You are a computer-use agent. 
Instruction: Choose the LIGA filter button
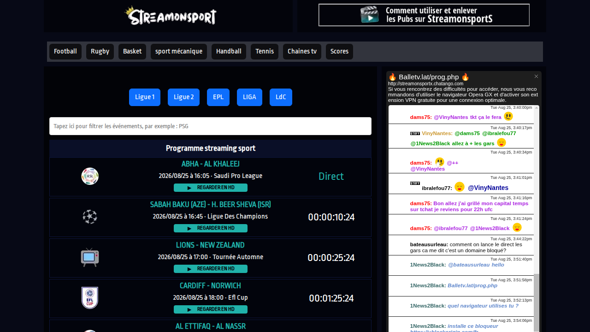point(249,97)
